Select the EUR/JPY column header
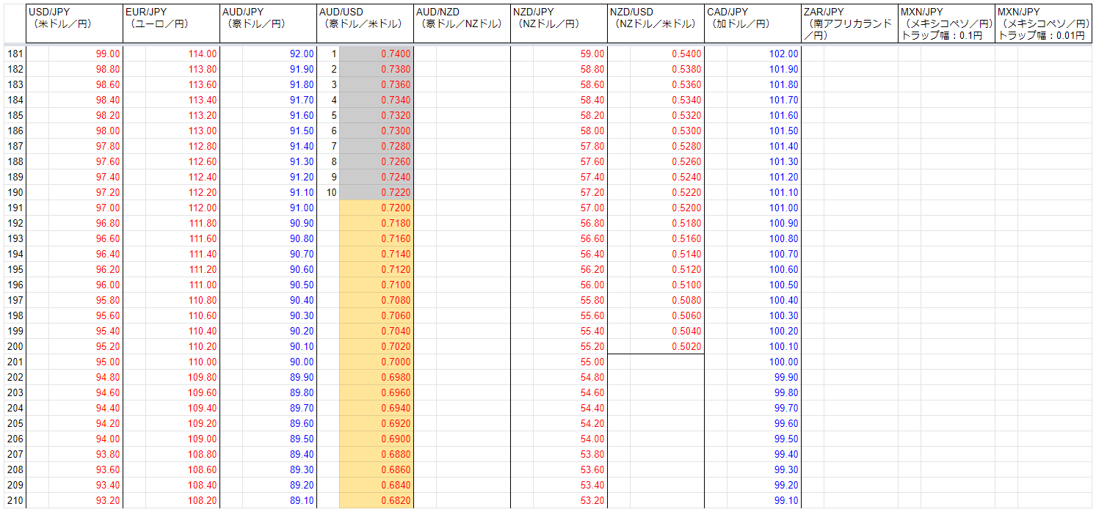 tap(171, 23)
